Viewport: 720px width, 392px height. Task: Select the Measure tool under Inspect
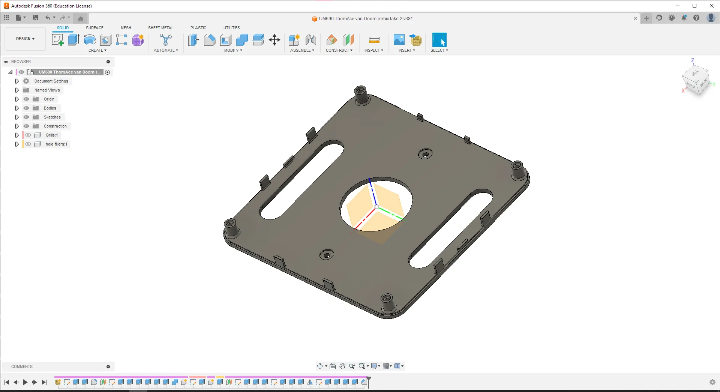373,39
